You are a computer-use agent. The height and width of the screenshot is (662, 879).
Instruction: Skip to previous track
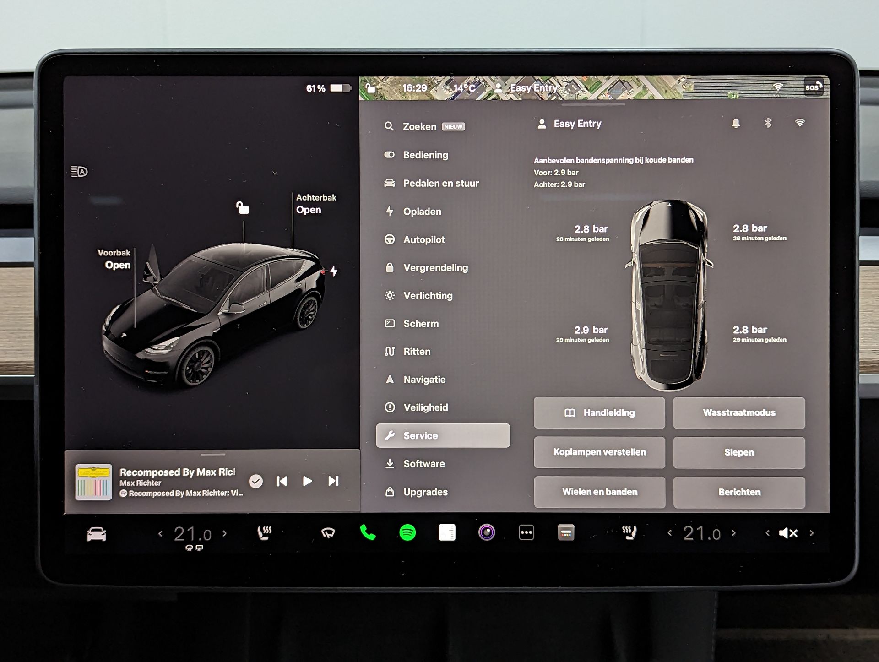(282, 481)
